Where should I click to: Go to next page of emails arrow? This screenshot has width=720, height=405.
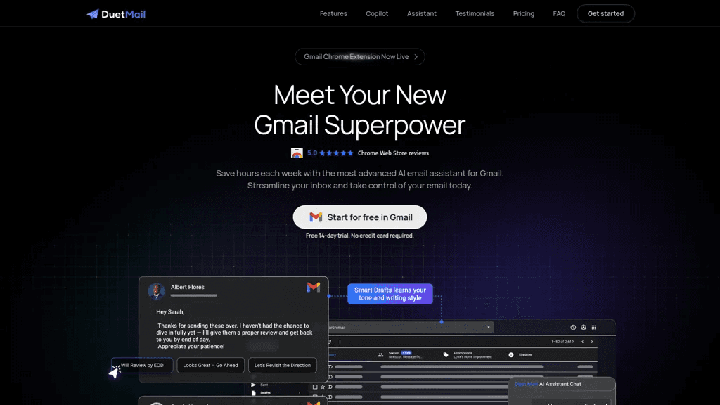pos(592,342)
